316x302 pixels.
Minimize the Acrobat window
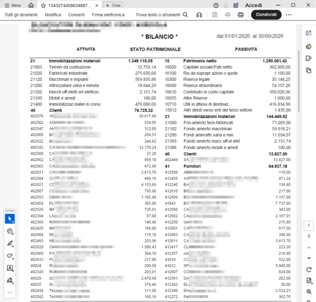click(x=278, y=5)
